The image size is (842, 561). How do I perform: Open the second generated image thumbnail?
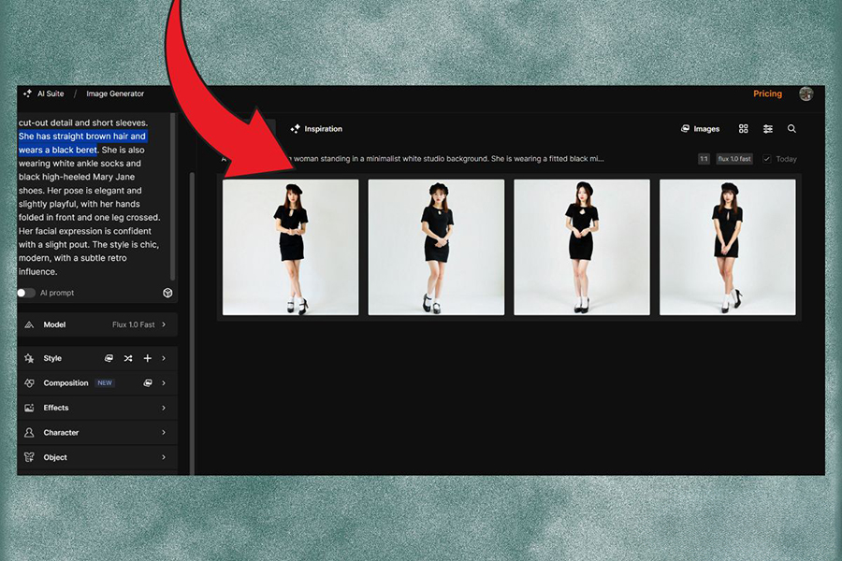pos(436,248)
